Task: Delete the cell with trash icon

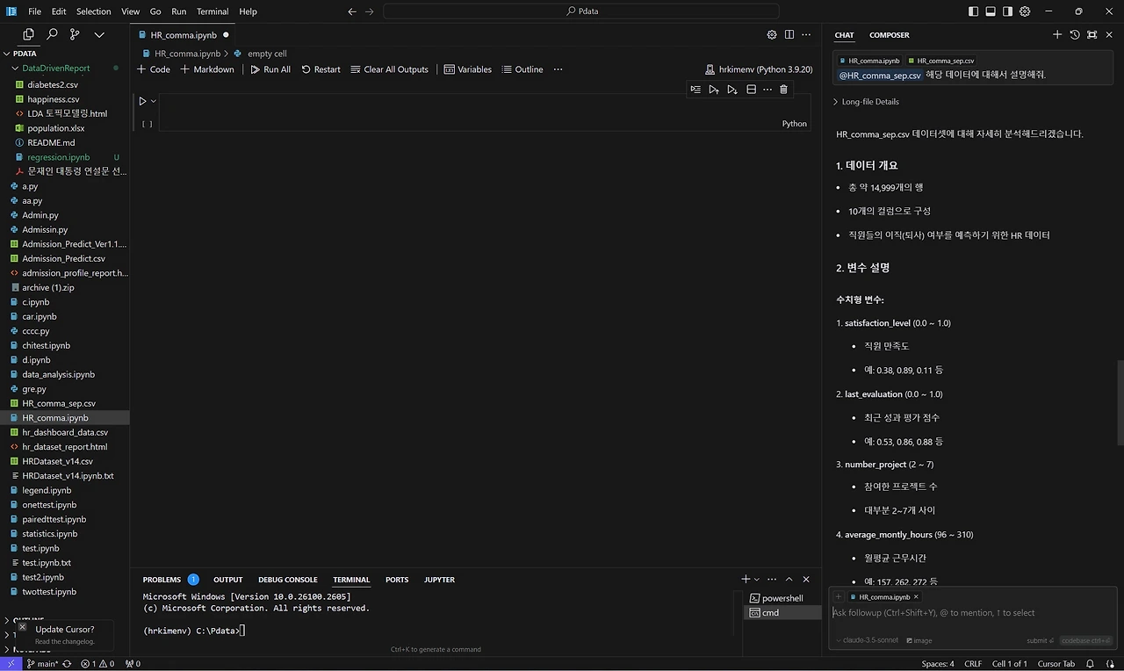Action: coord(784,90)
